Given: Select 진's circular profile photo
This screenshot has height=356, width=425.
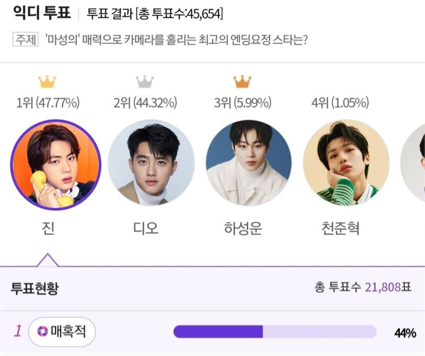Looking at the screenshot, I should click(x=56, y=165).
